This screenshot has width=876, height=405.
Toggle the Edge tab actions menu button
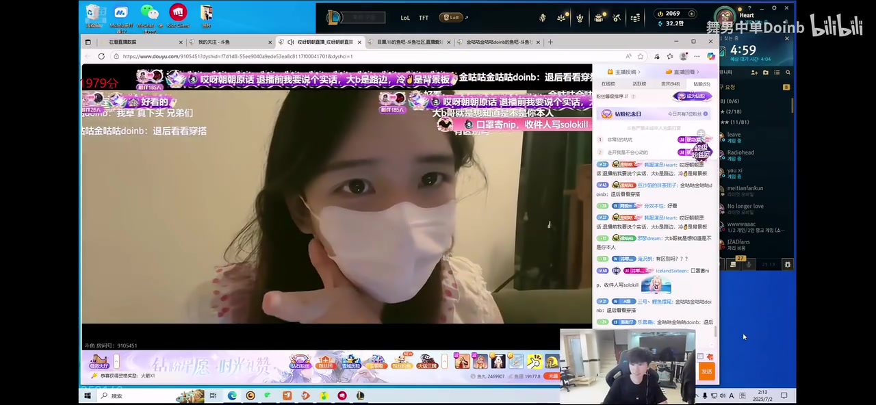click(x=88, y=42)
